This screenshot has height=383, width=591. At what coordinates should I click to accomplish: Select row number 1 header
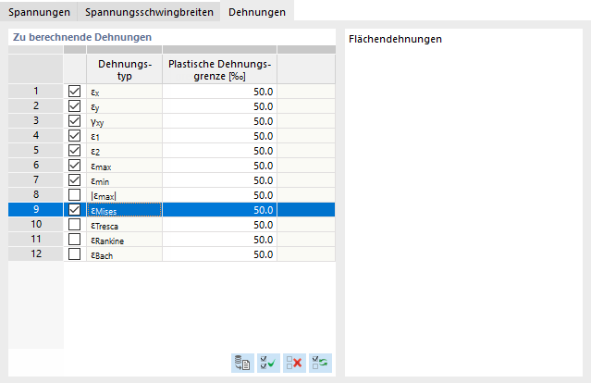tap(36, 92)
